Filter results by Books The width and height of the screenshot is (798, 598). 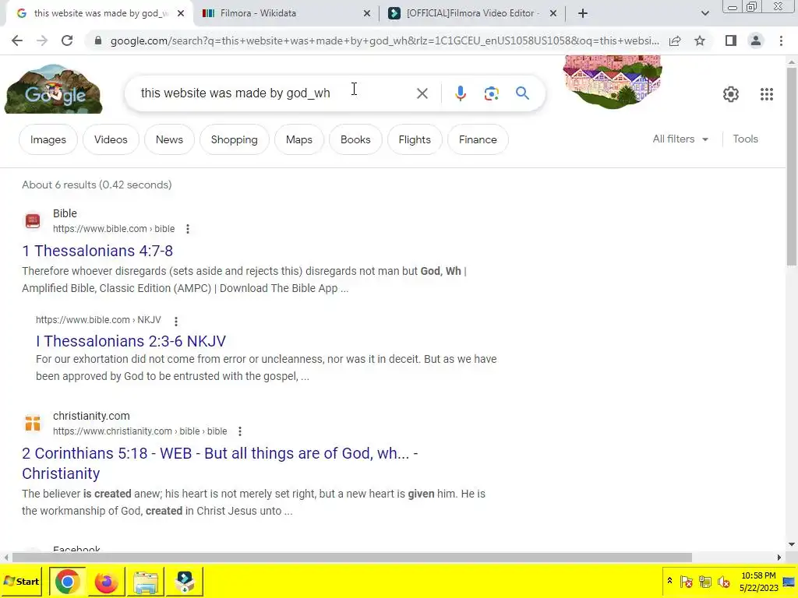click(355, 139)
